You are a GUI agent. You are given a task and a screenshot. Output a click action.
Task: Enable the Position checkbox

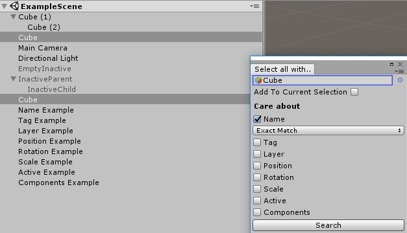click(257, 166)
